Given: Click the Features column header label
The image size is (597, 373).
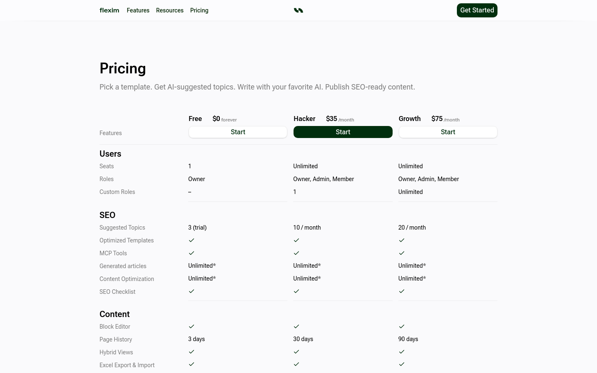Looking at the screenshot, I should click(x=111, y=133).
